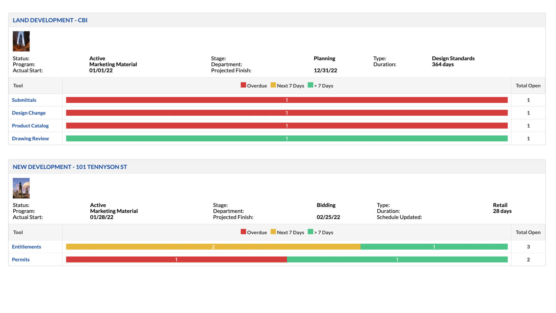556x313 pixels.
Task: Click the green Permits bar segment
Action: click(397, 260)
